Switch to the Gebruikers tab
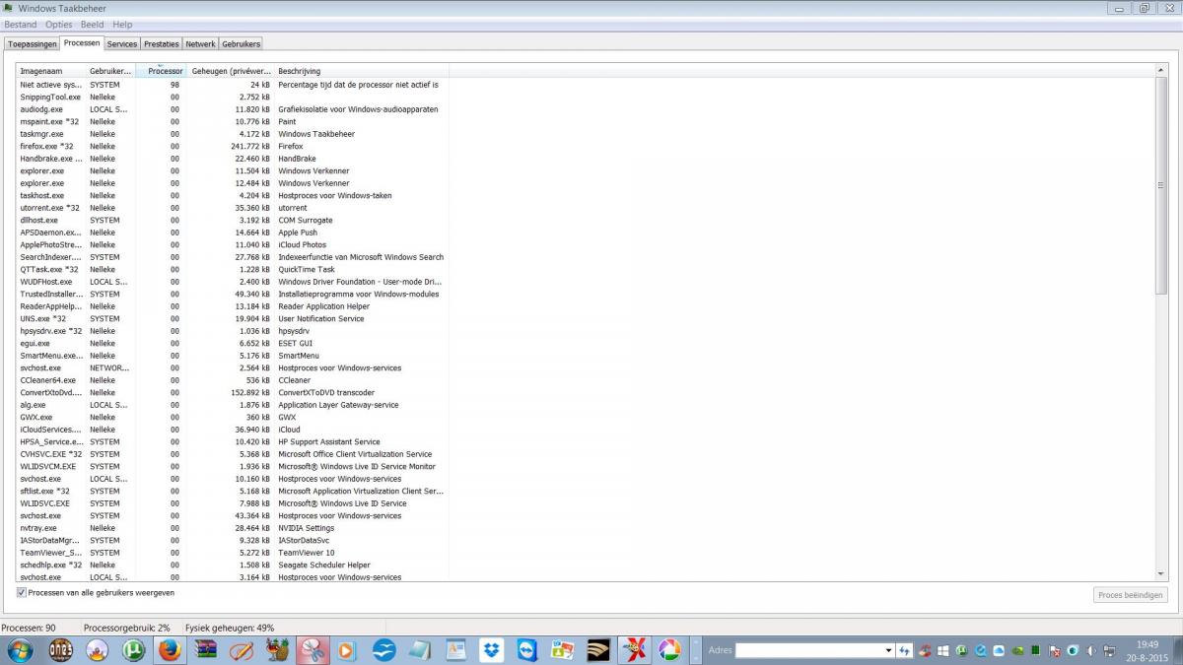Viewport: 1183px width, 665px height. (x=241, y=44)
